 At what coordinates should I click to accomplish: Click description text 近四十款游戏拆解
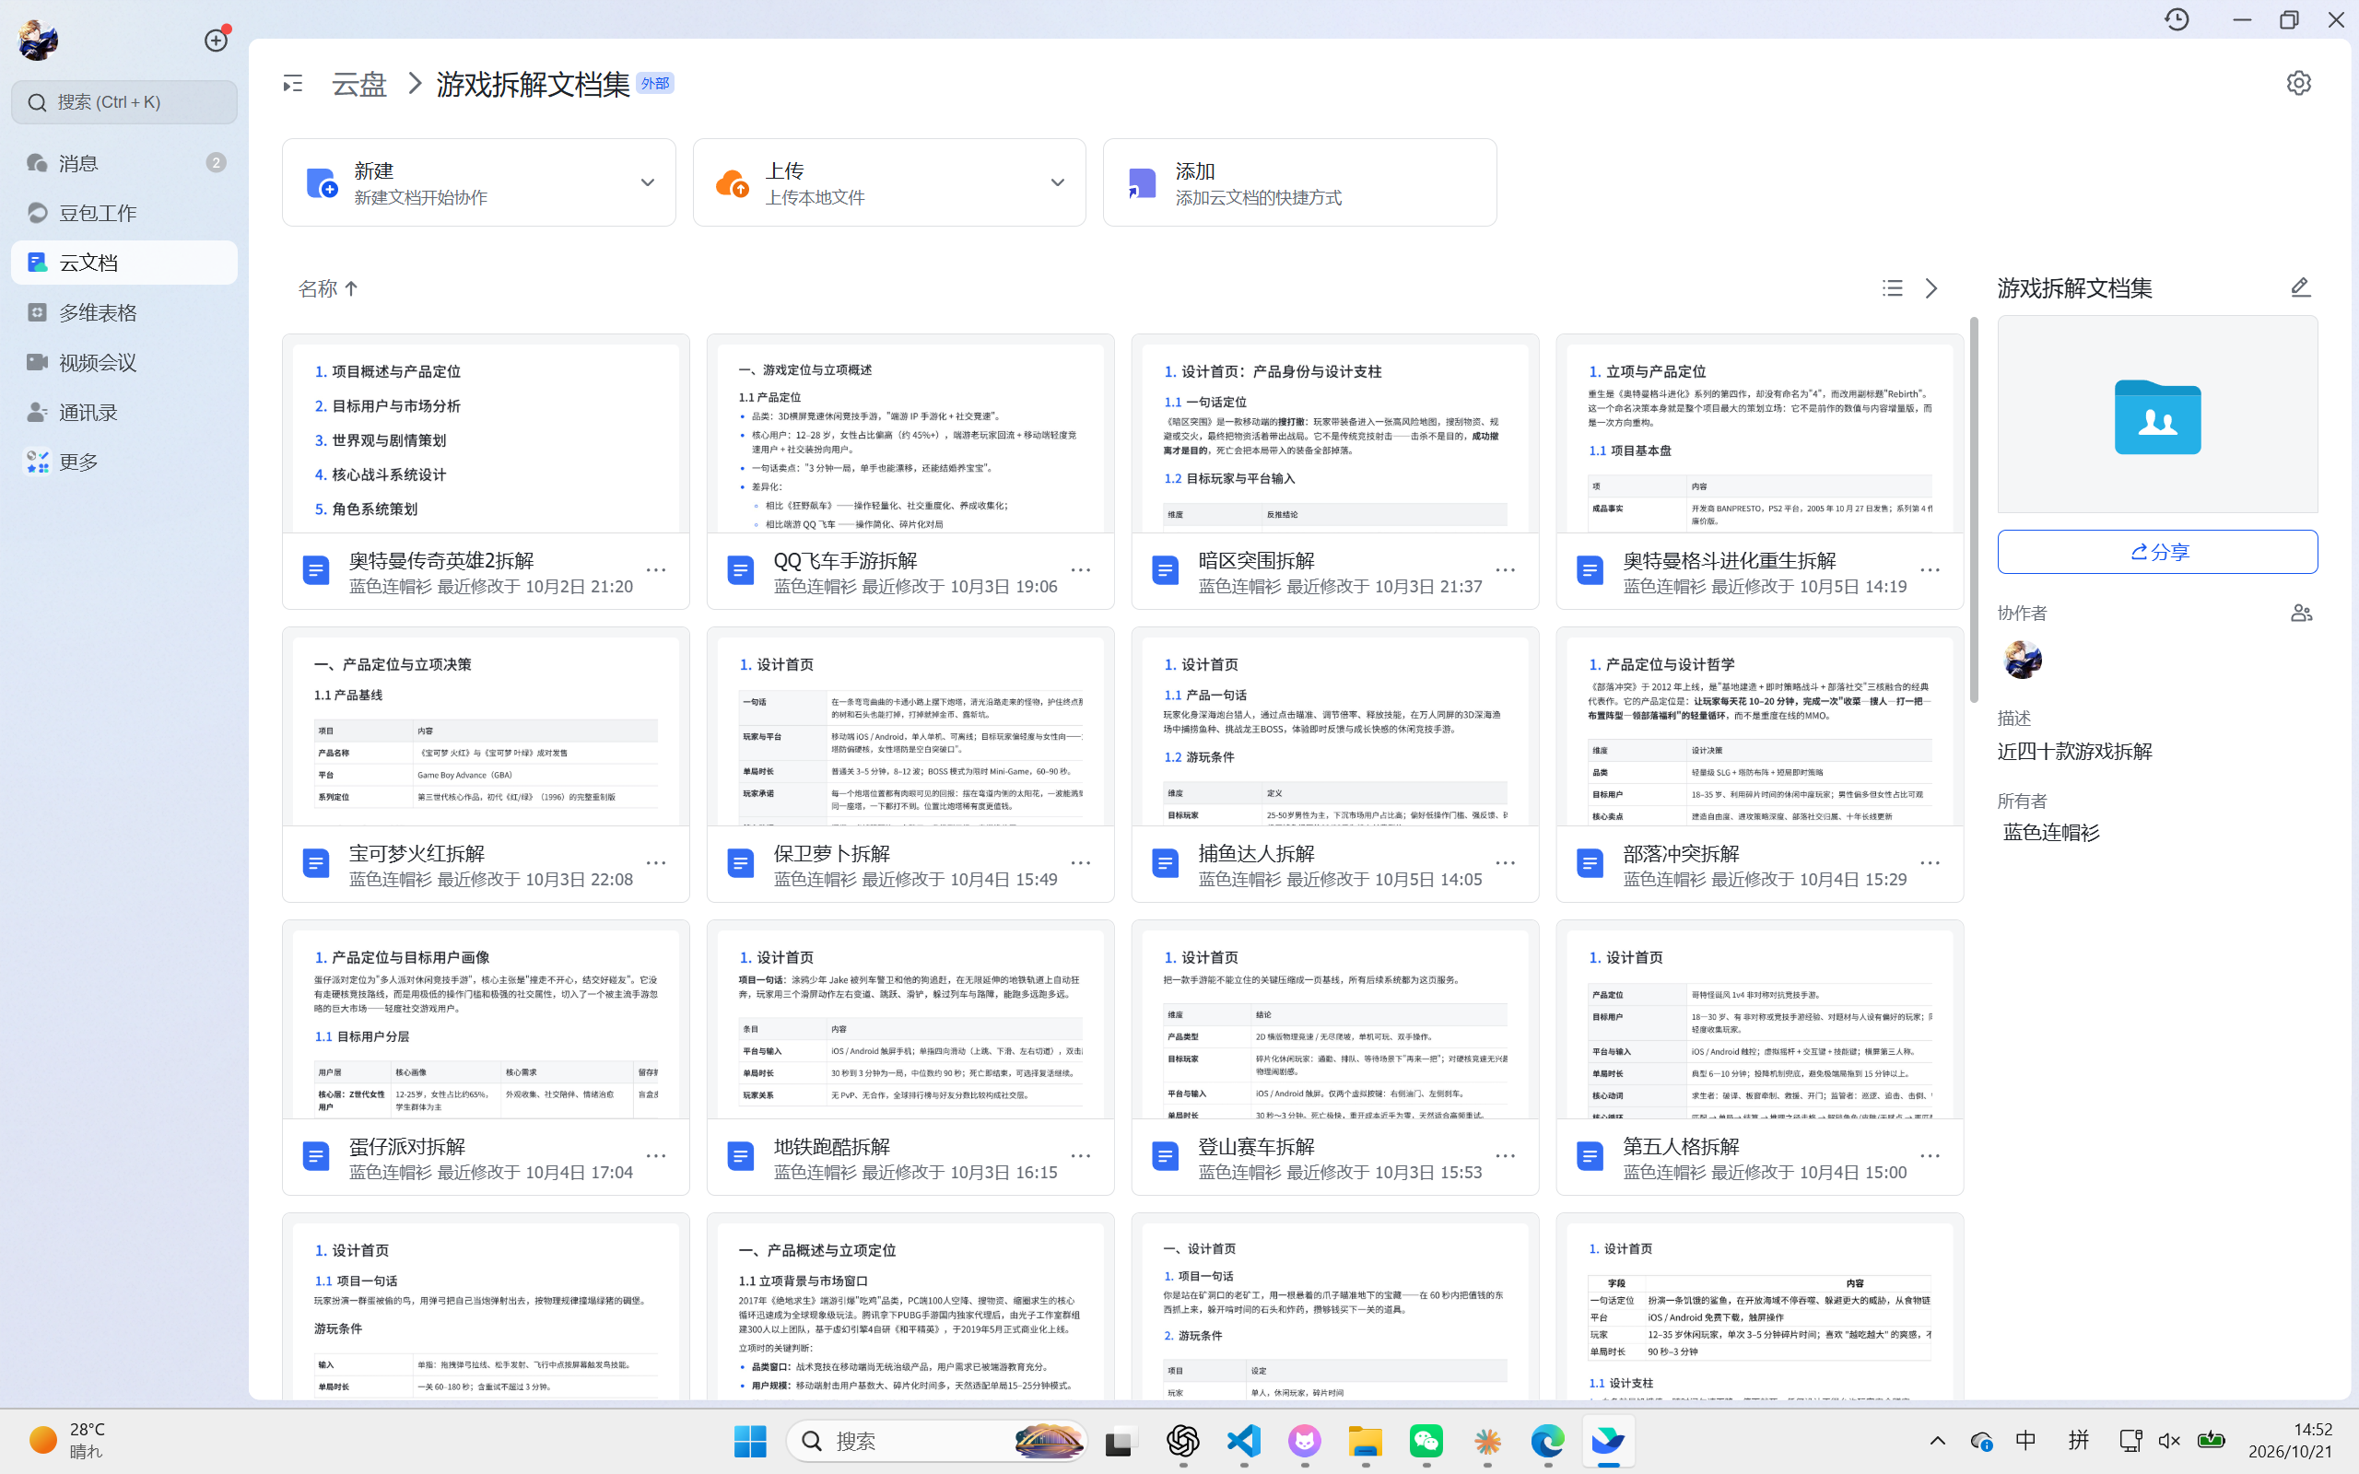tap(2073, 752)
